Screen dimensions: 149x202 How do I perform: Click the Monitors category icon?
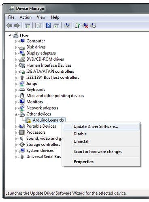click(x=22, y=102)
